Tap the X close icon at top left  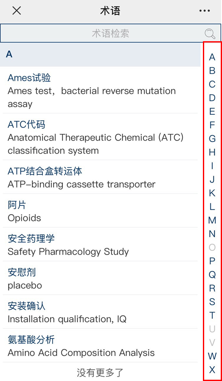[17, 11]
